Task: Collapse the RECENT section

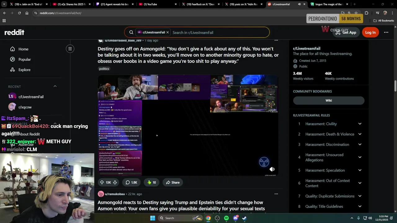Action: (55, 86)
